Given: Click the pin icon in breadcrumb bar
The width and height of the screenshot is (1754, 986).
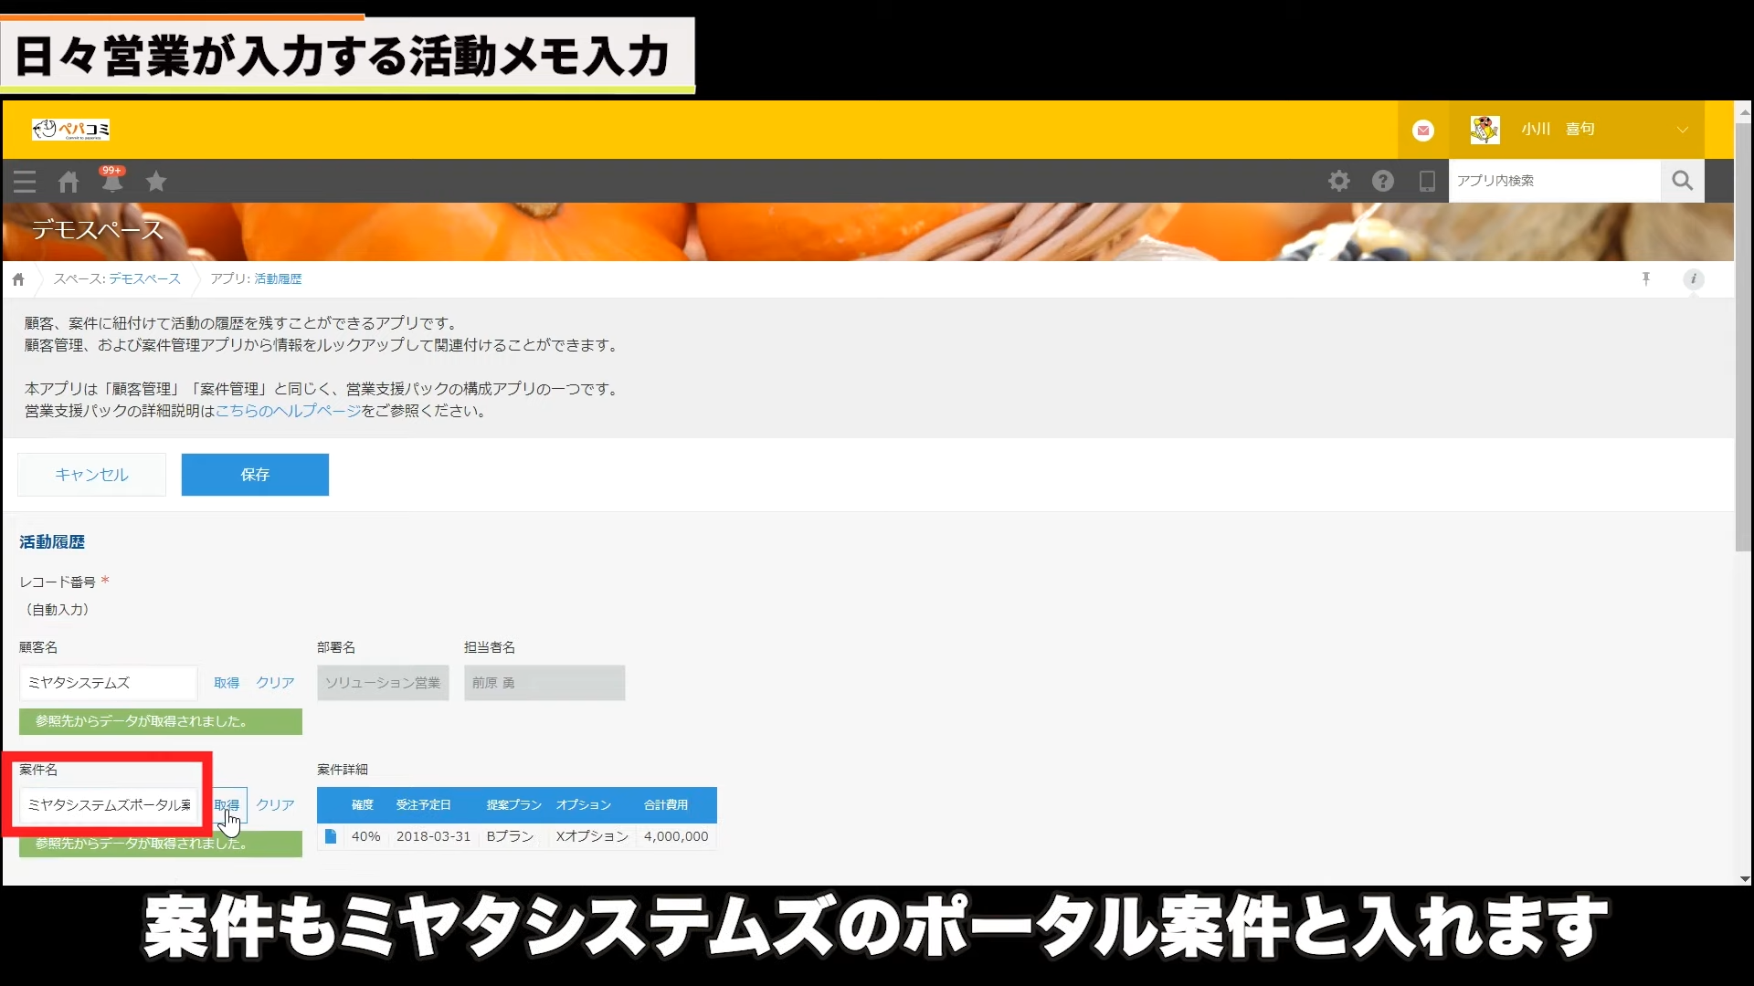Looking at the screenshot, I should coord(1645,279).
